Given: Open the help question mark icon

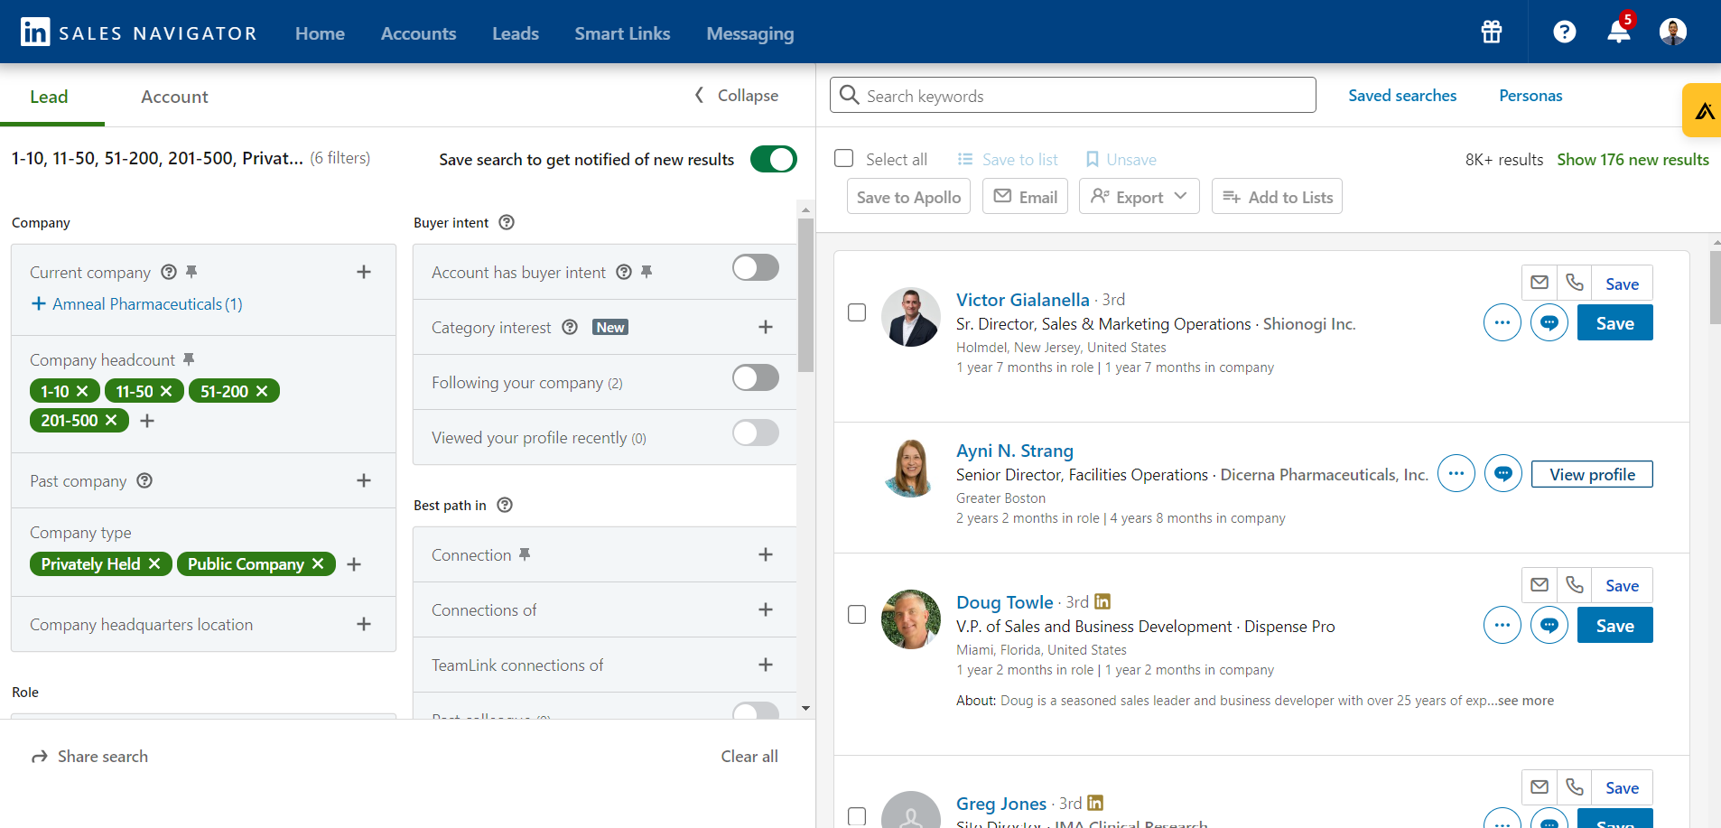Looking at the screenshot, I should (x=1565, y=33).
